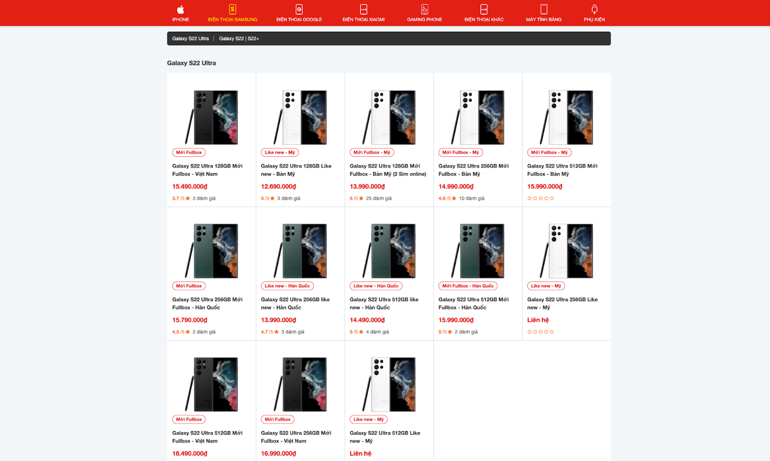770x461 pixels.
Task: Click the 'Điện thoại khác' phone icon
Action: (484, 9)
